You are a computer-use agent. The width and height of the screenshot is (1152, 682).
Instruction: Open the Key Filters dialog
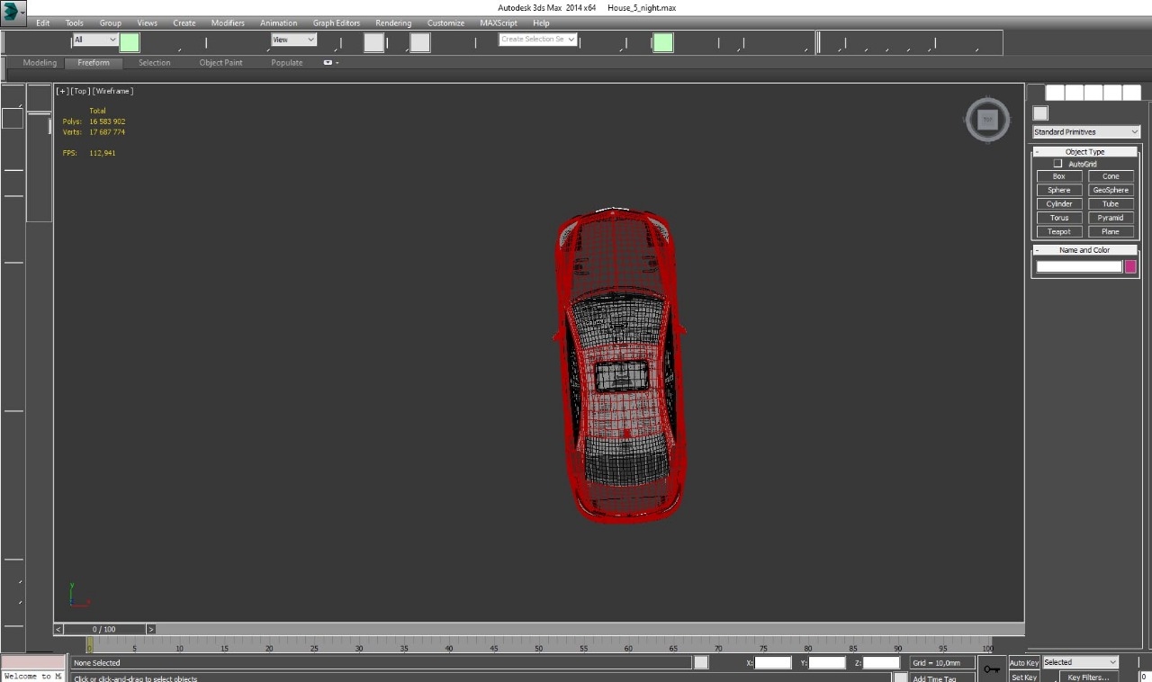tap(1087, 677)
